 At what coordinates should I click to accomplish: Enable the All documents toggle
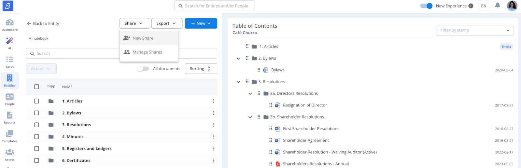(x=143, y=69)
